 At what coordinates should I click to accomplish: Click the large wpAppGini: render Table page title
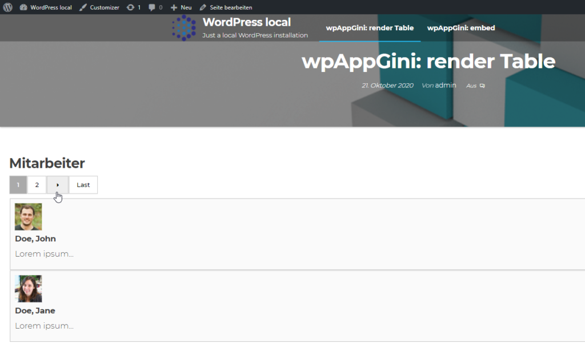(x=428, y=62)
